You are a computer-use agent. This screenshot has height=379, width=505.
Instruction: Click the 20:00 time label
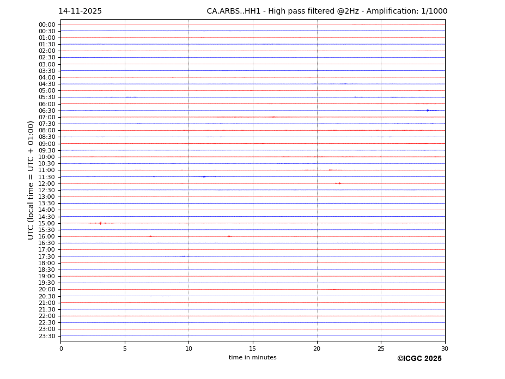(46, 290)
